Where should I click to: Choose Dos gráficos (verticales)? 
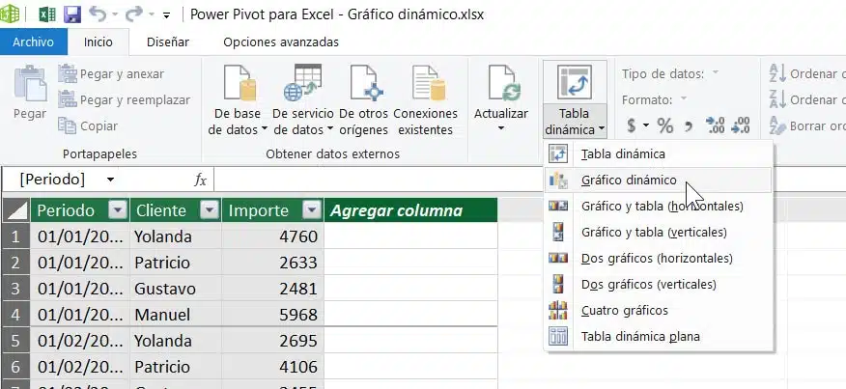point(659,284)
